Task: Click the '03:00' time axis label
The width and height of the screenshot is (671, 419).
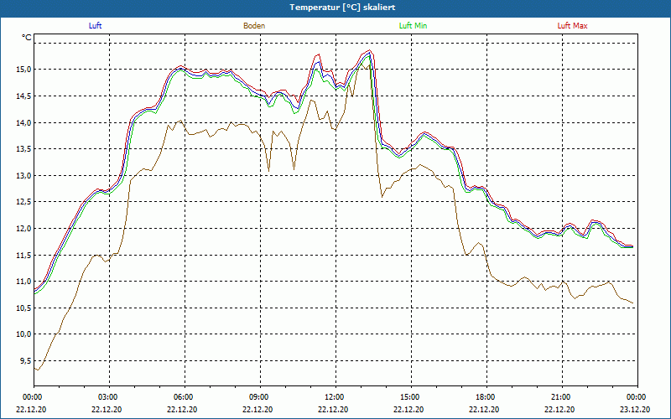Action: (x=110, y=397)
